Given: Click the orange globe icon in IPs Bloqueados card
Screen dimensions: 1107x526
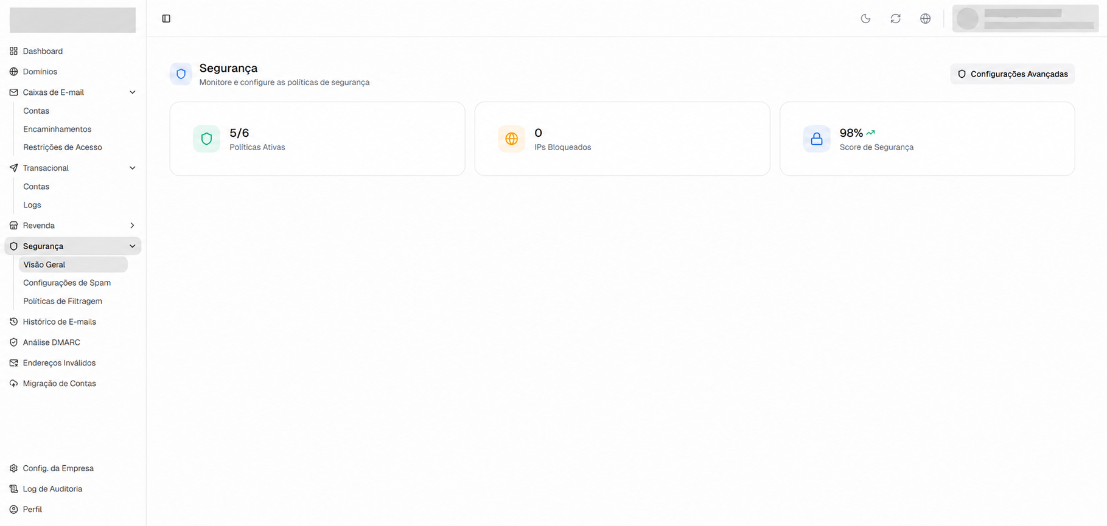Looking at the screenshot, I should [511, 139].
